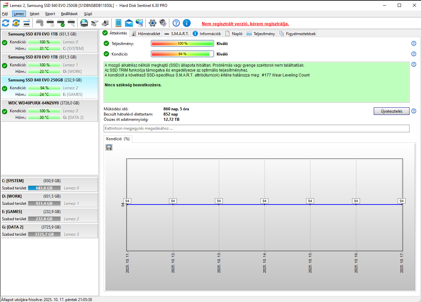
Task: Click the 852 nap estimated lifetime value
Action: [171, 114]
